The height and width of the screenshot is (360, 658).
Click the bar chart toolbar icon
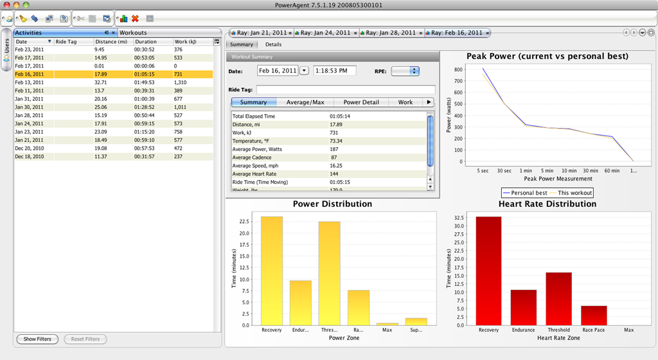[x=123, y=19]
